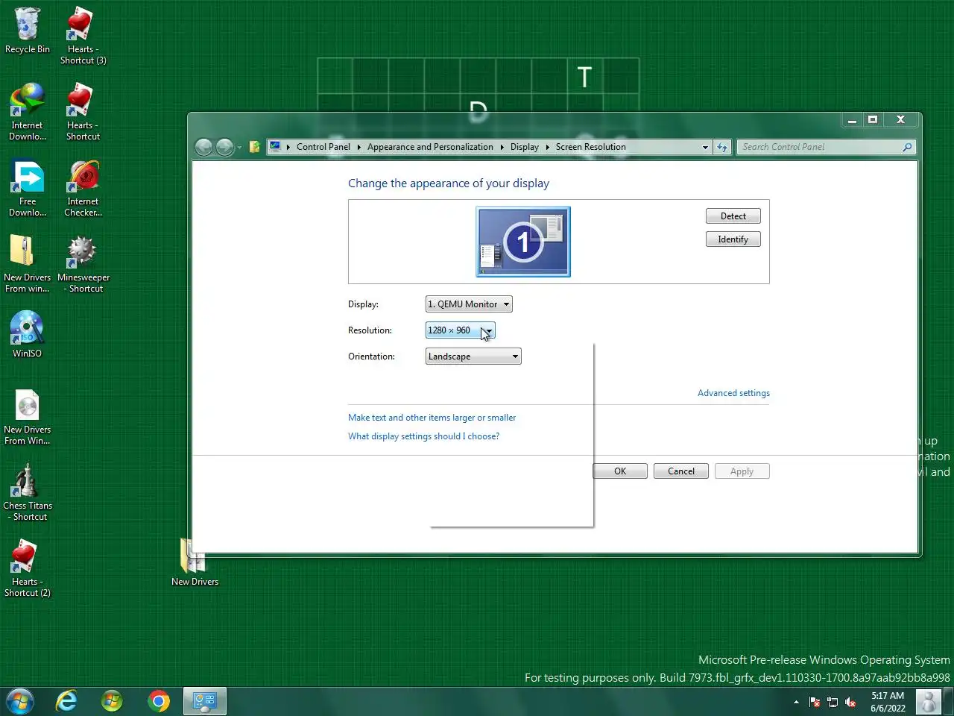Open Advanced settings link

tap(733, 393)
